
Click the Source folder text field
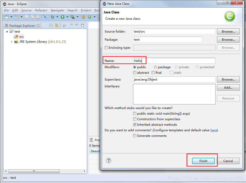pyautogui.click(x=174, y=31)
